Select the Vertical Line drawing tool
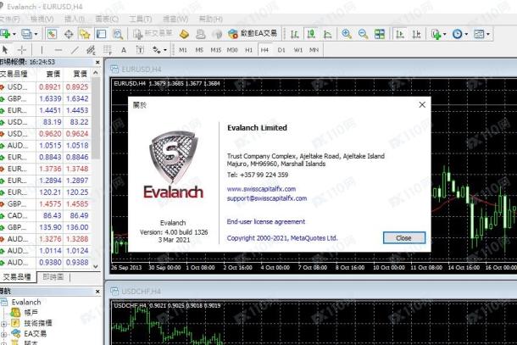The image size is (517, 345). point(42,50)
